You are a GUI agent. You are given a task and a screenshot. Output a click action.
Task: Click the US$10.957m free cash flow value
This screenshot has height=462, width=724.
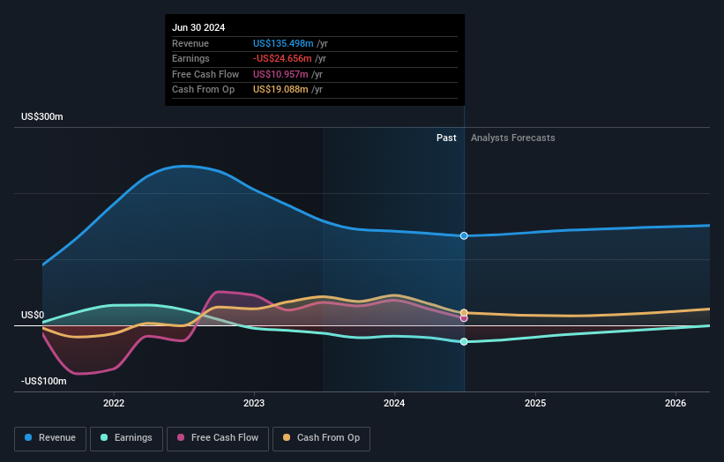click(280, 74)
